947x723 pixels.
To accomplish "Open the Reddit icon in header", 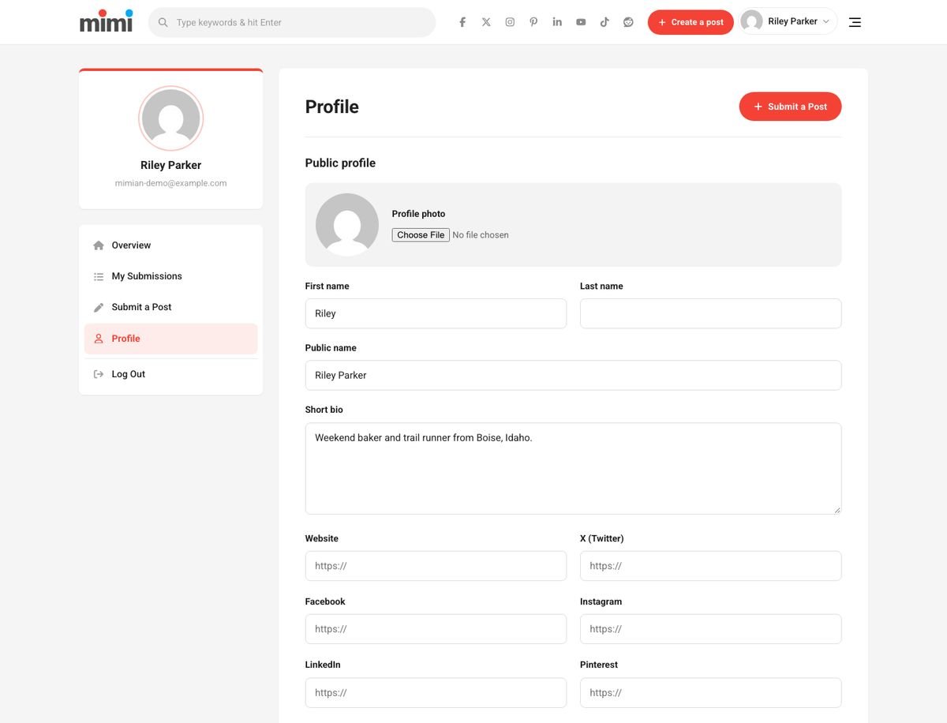I will pyautogui.click(x=628, y=22).
